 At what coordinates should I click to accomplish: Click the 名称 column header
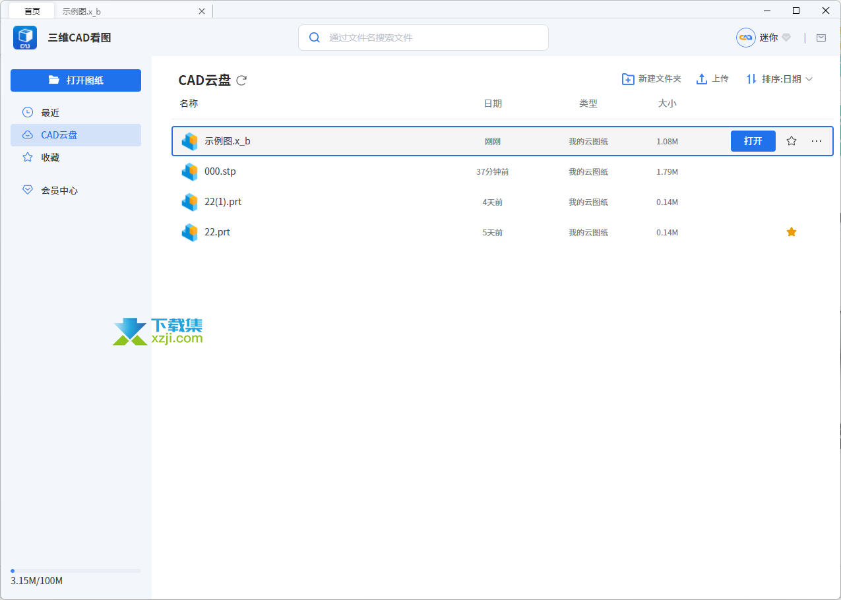pos(189,104)
